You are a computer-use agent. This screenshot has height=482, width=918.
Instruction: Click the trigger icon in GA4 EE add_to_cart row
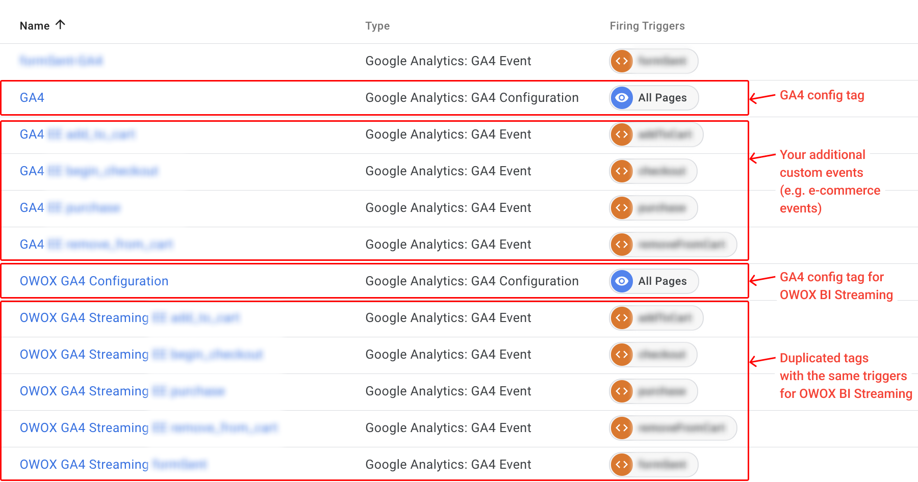[622, 135]
